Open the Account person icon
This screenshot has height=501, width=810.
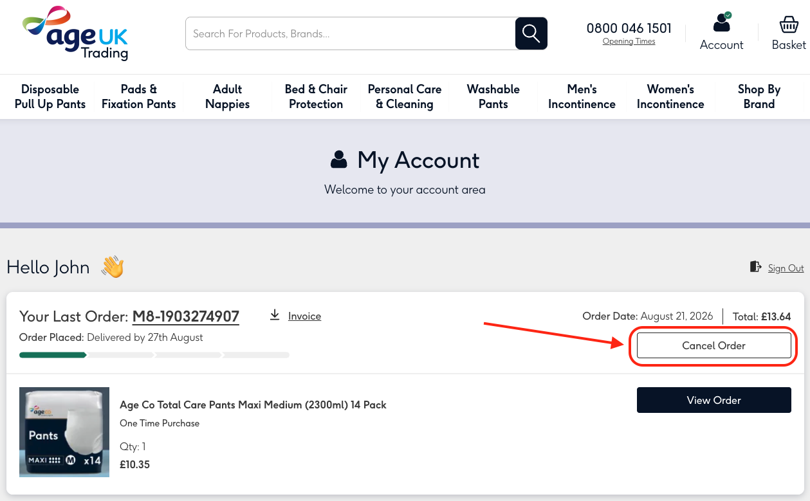pyautogui.click(x=722, y=23)
